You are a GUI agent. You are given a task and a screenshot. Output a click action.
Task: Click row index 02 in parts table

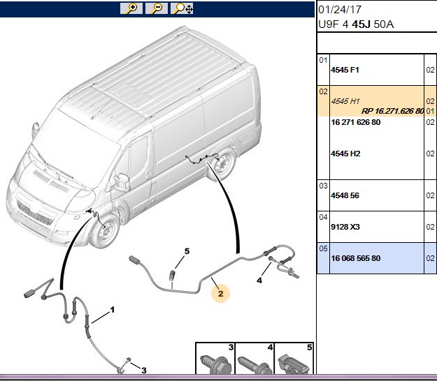tap(323, 91)
